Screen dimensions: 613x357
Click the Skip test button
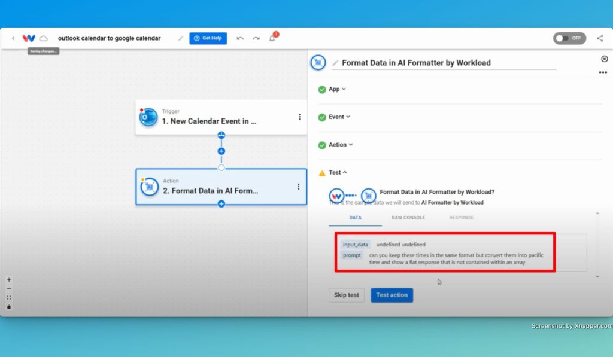point(347,295)
